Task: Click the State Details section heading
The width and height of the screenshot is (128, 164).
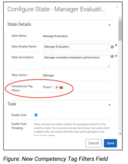Action: [x=19, y=24]
